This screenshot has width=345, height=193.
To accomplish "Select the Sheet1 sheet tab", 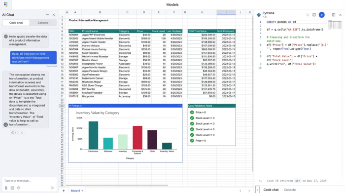I will 75,191.
